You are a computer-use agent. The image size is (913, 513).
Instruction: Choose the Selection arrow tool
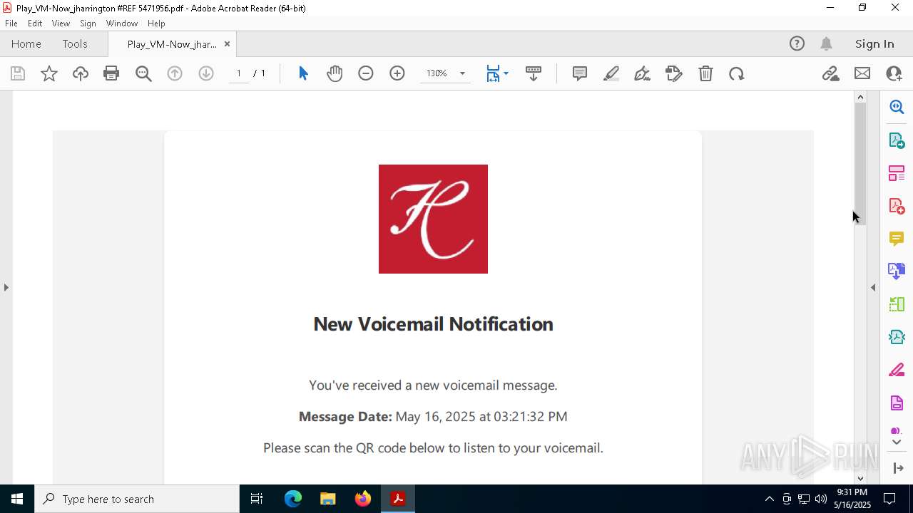point(303,73)
